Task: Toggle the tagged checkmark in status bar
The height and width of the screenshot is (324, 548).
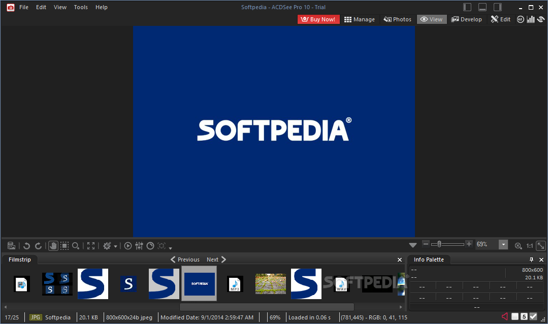Action: click(x=533, y=316)
